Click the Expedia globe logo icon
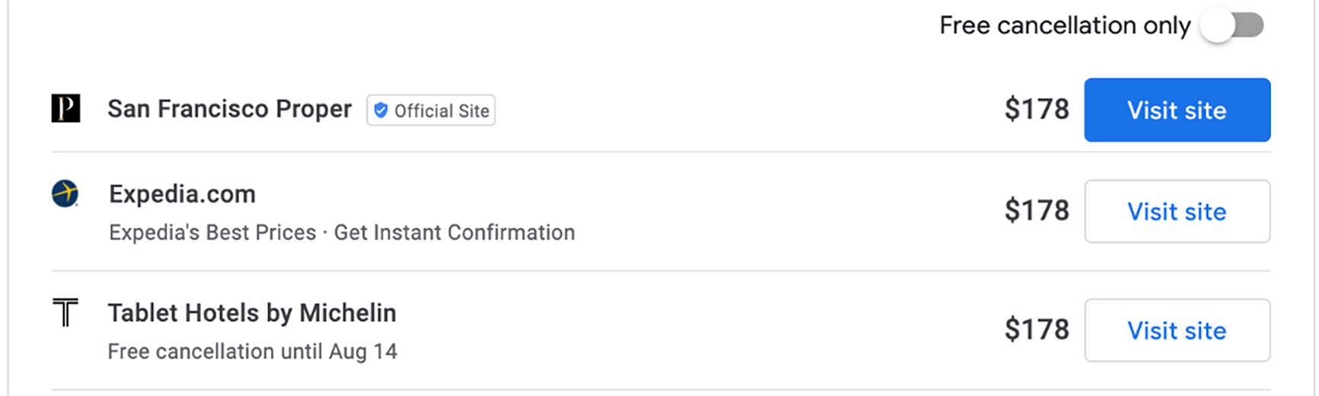Screen dimensions: 1319x396 tap(65, 193)
